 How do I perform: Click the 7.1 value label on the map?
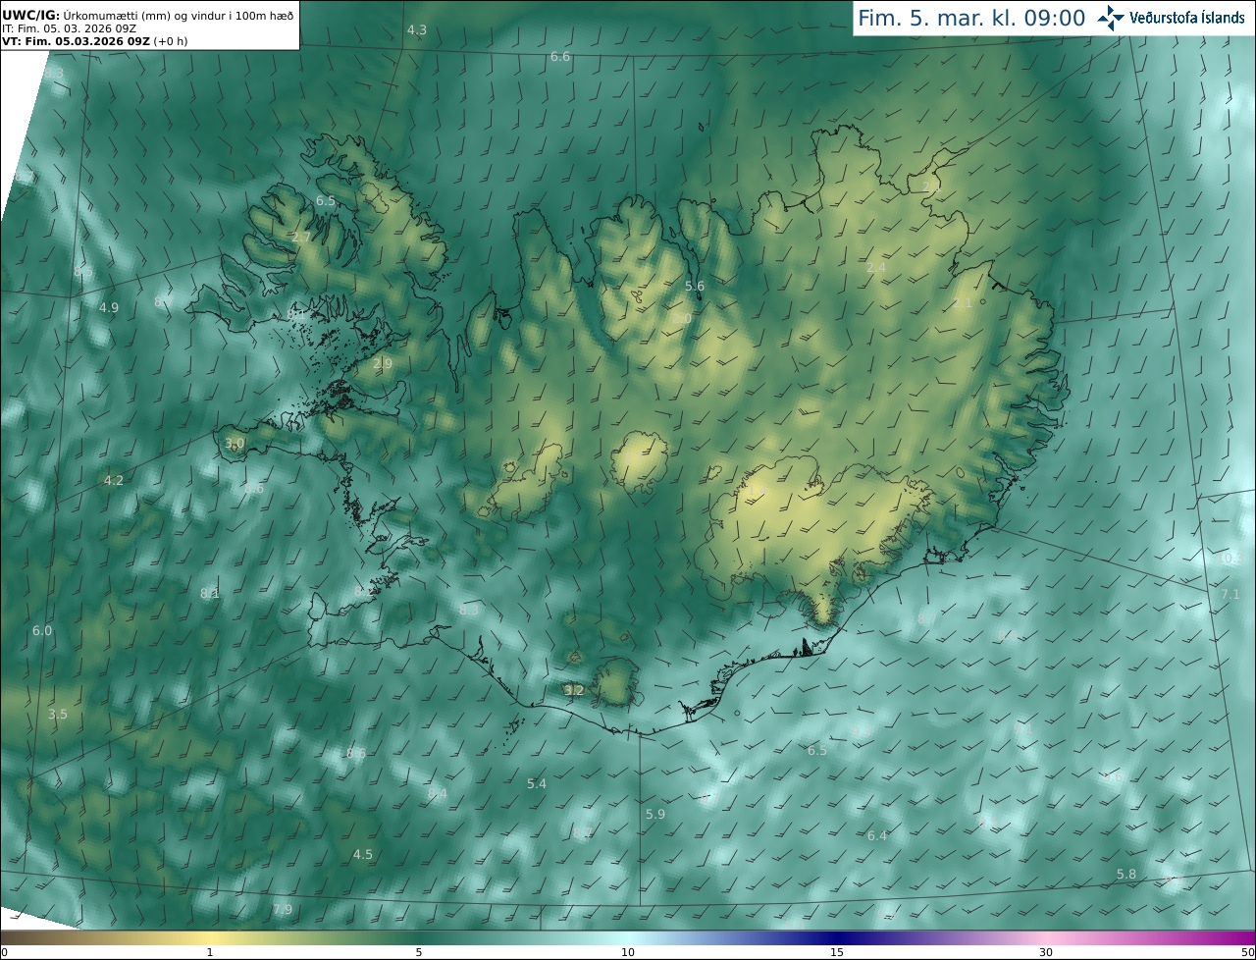[x=1230, y=595]
